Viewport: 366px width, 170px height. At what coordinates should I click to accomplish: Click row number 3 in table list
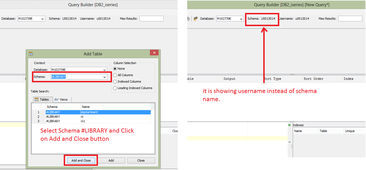point(38,121)
